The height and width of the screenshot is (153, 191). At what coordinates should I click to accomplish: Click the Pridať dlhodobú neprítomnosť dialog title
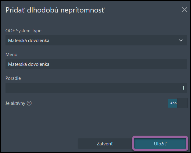[x=55, y=10]
